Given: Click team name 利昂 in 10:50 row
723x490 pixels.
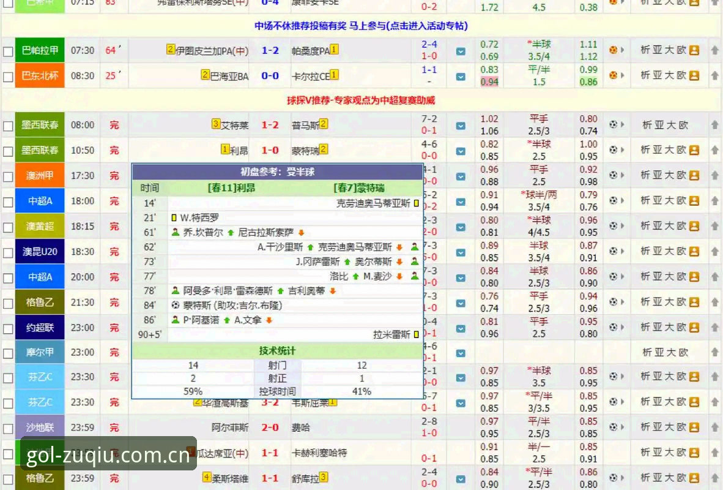Looking at the screenshot, I should [x=239, y=151].
